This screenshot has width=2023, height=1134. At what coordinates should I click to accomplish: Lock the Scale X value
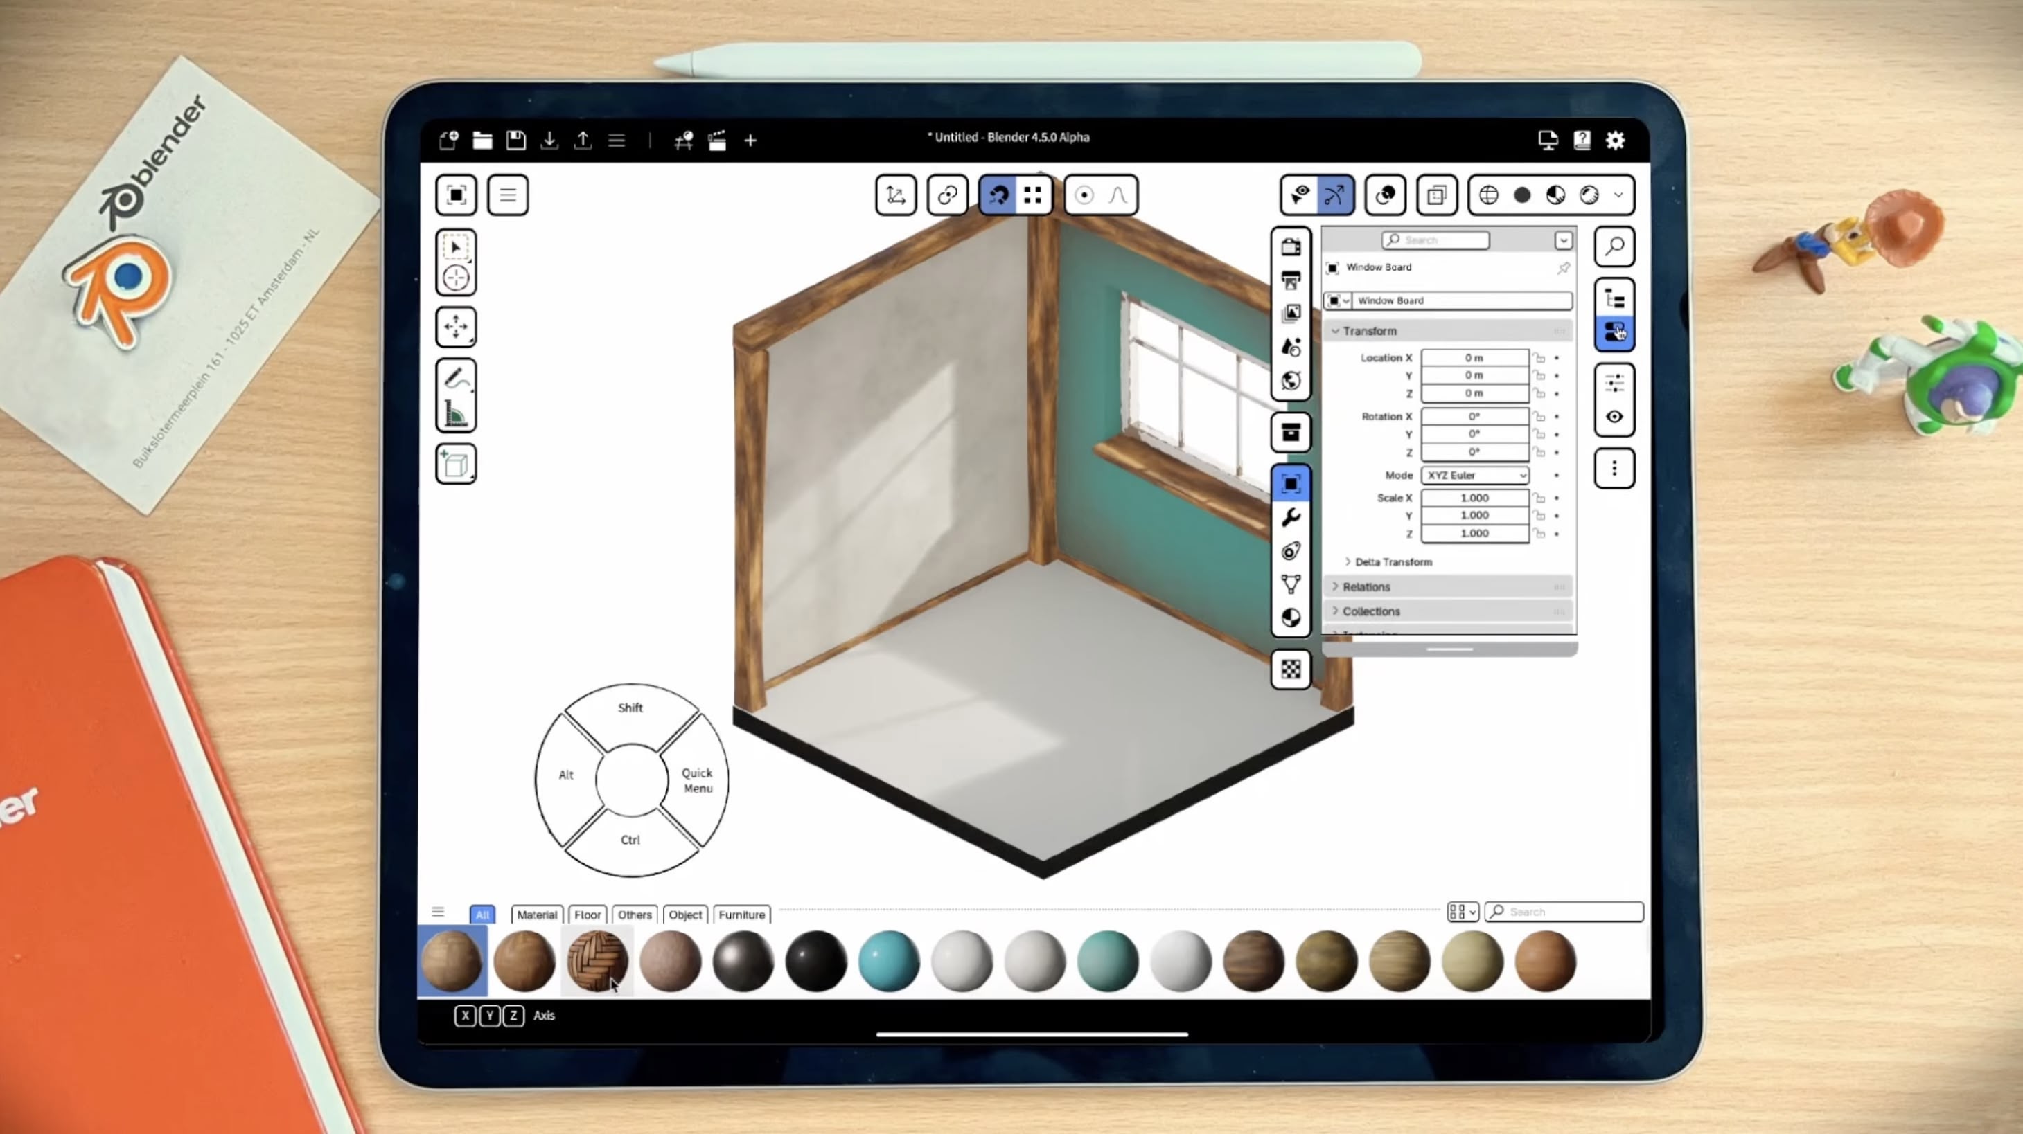coord(1539,498)
